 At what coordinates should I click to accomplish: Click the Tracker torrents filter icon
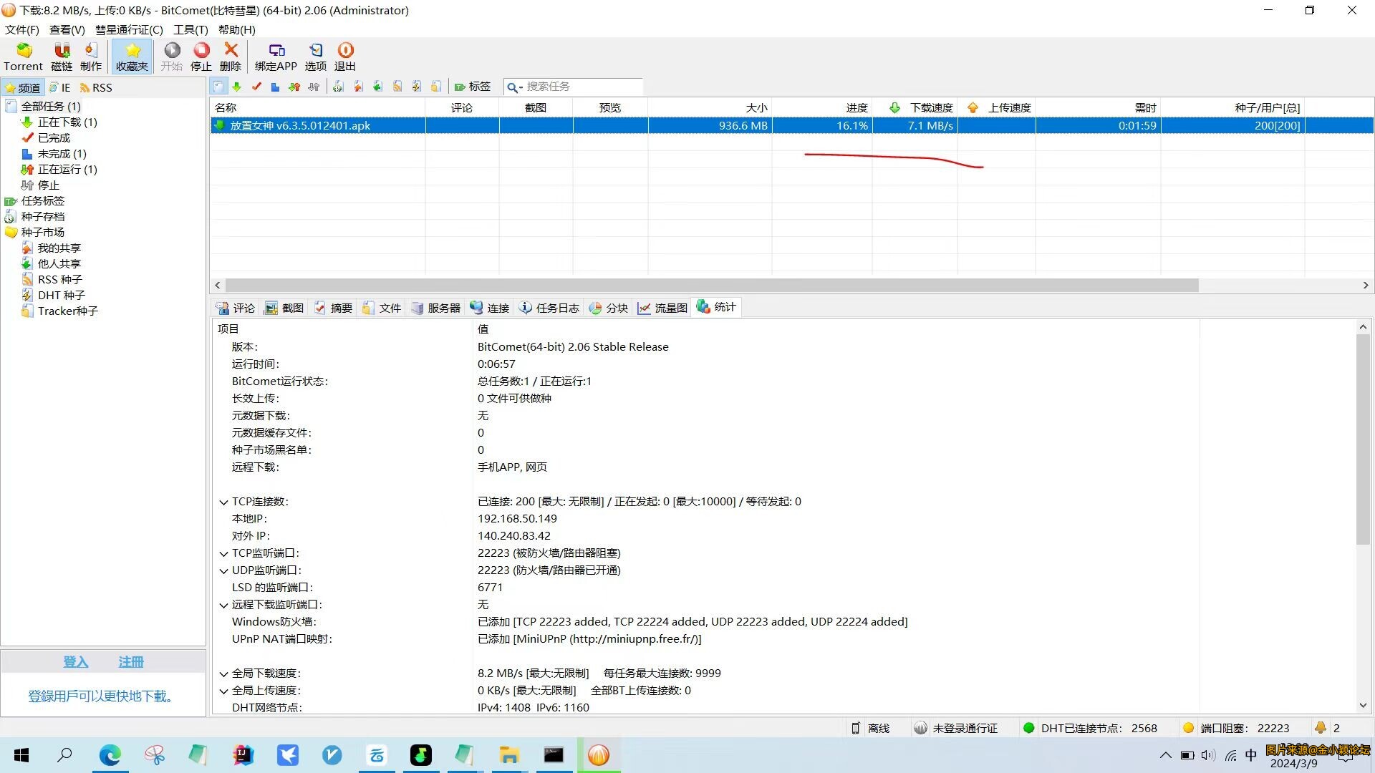click(x=436, y=87)
